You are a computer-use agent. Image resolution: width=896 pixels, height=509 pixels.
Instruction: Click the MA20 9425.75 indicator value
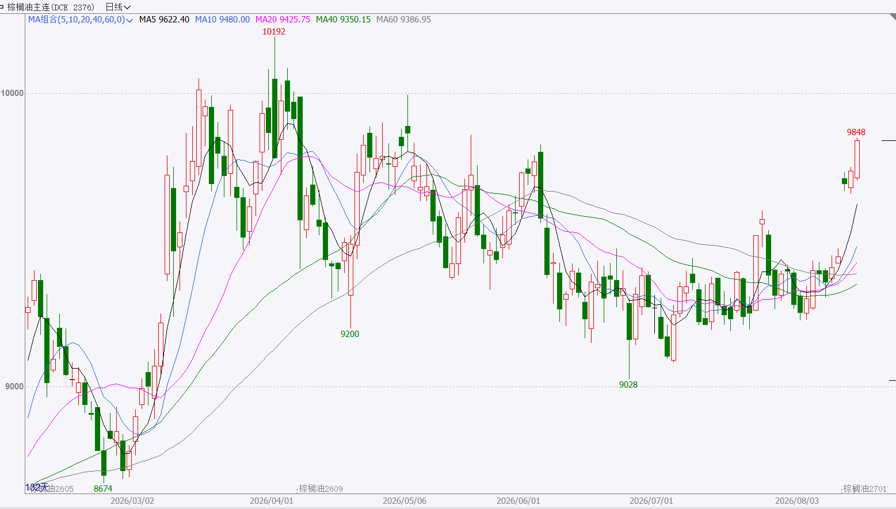pos(283,20)
